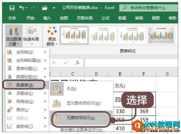Expand the 误差线(E) submenu arrow
Viewport: 181px width, 134px height.
[x=45, y=93]
